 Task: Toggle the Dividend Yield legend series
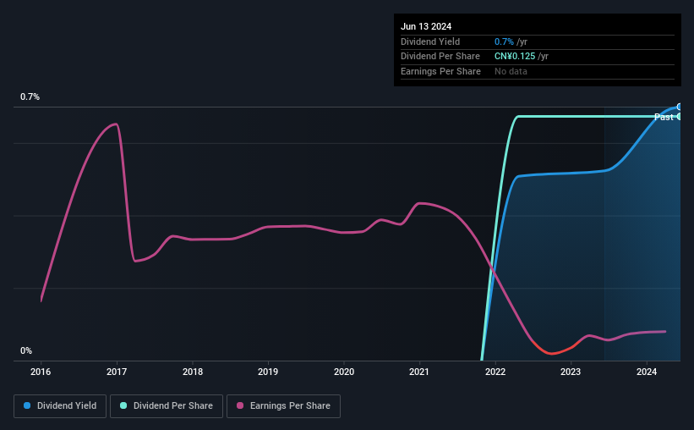[60, 406]
